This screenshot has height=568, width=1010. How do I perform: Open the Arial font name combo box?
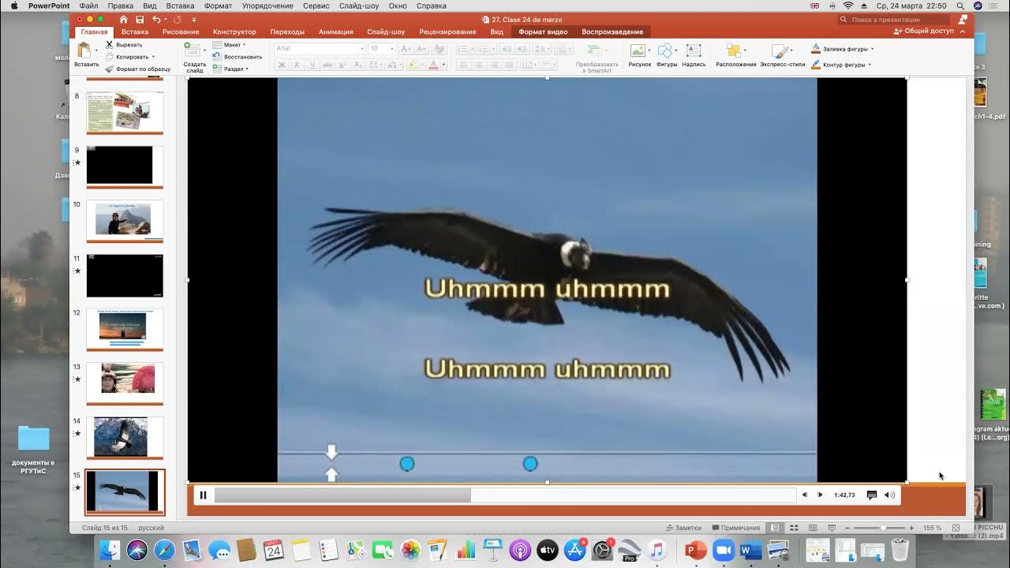320,48
